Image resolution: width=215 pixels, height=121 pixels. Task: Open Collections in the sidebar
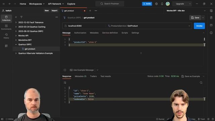pyautogui.click(x=6, y=18)
